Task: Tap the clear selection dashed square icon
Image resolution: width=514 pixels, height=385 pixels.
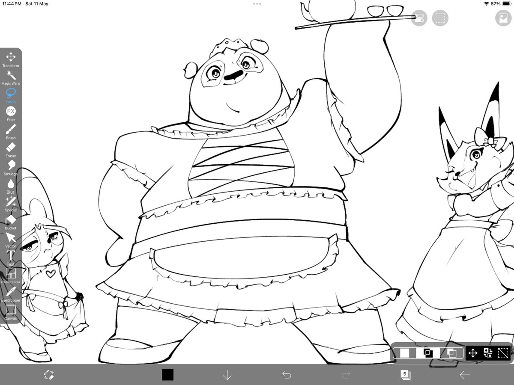Action: [503, 353]
